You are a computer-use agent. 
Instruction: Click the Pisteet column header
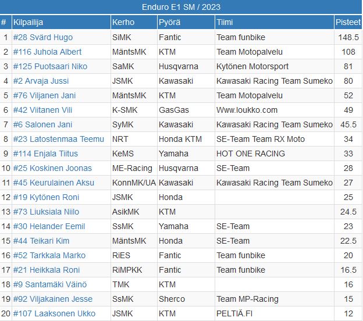click(x=348, y=22)
